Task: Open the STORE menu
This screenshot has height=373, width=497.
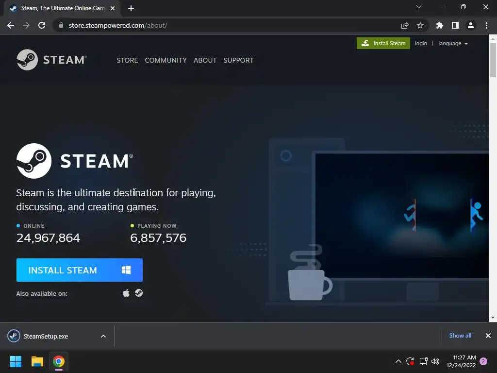Action: tap(127, 60)
